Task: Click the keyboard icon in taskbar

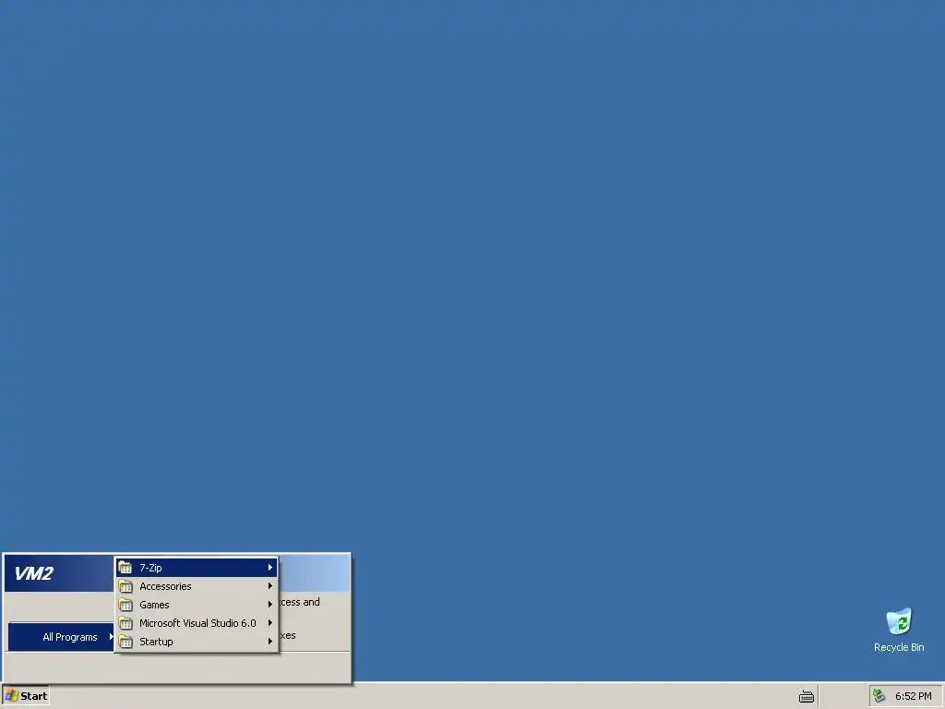Action: (807, 696)
